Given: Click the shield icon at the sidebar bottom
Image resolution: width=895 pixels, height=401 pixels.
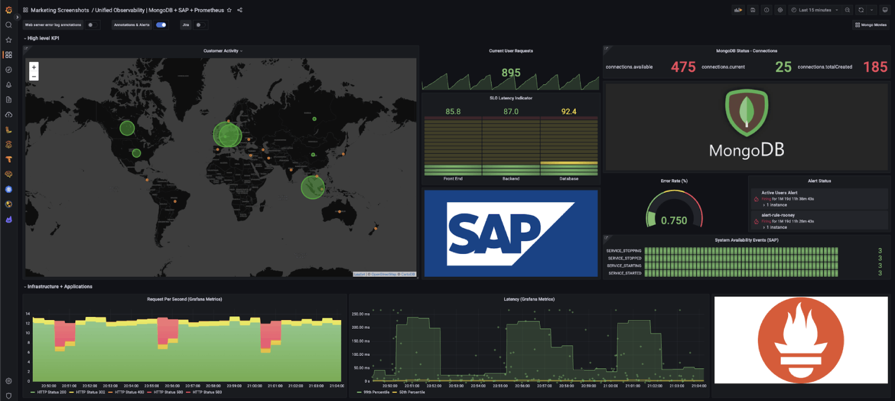Looking at the screenshot, I should pos(8,395).
